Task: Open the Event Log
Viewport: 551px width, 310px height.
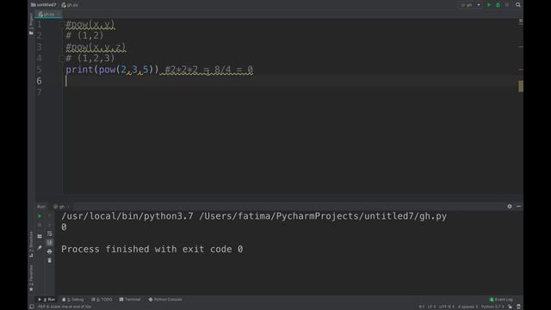Action: [501, 300]
